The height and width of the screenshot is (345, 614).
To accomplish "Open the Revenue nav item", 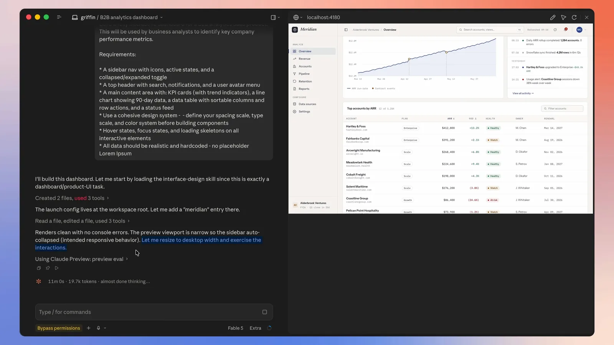I will tap(313, 59).
